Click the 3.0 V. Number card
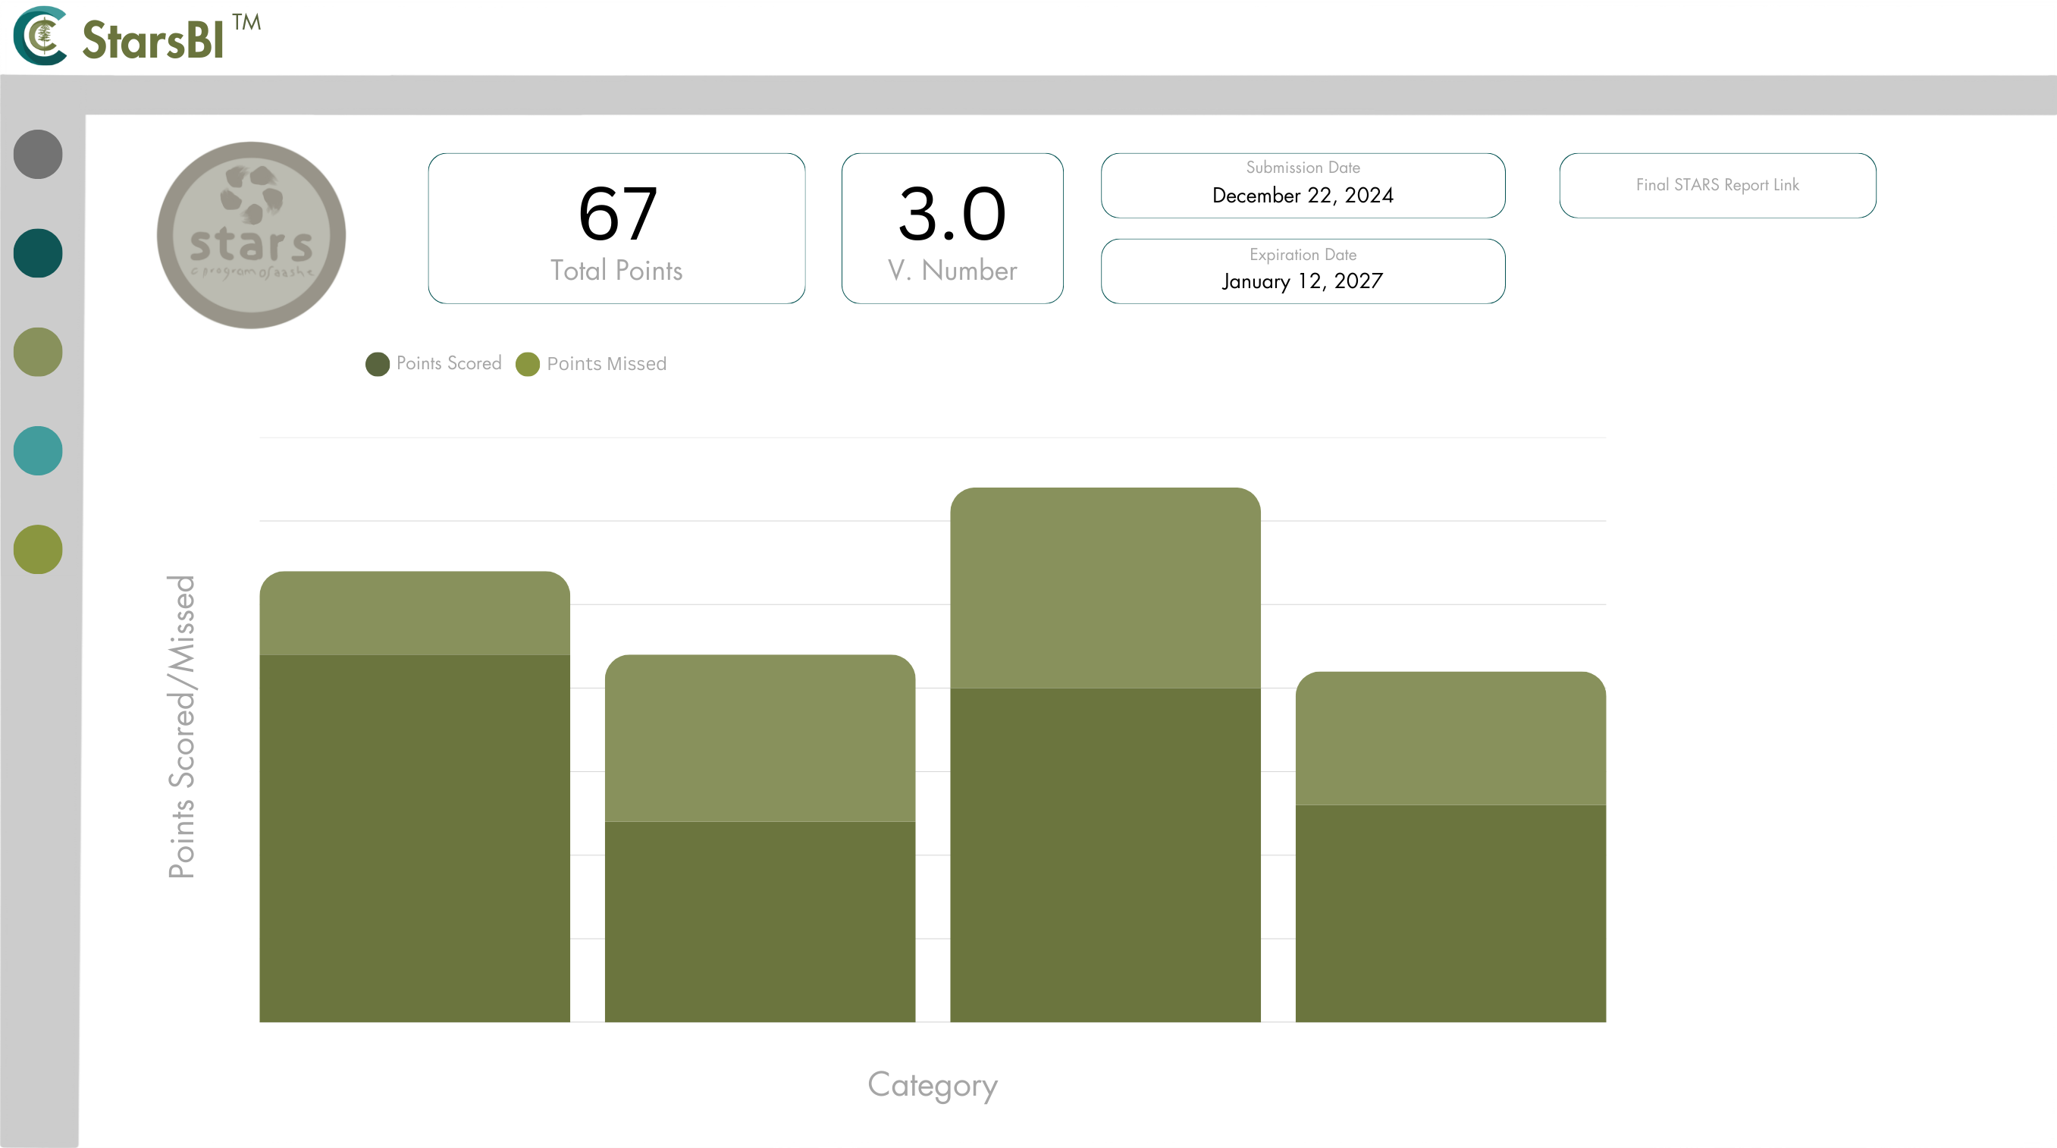This screenshot has height=1148, width=2057. (x=952, y=228)
